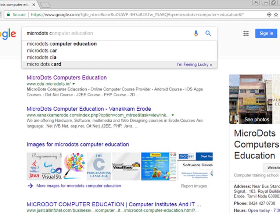
Task: Expand dropdown arrow next to www.edu.microdots.in
Action: coord(74,84)
